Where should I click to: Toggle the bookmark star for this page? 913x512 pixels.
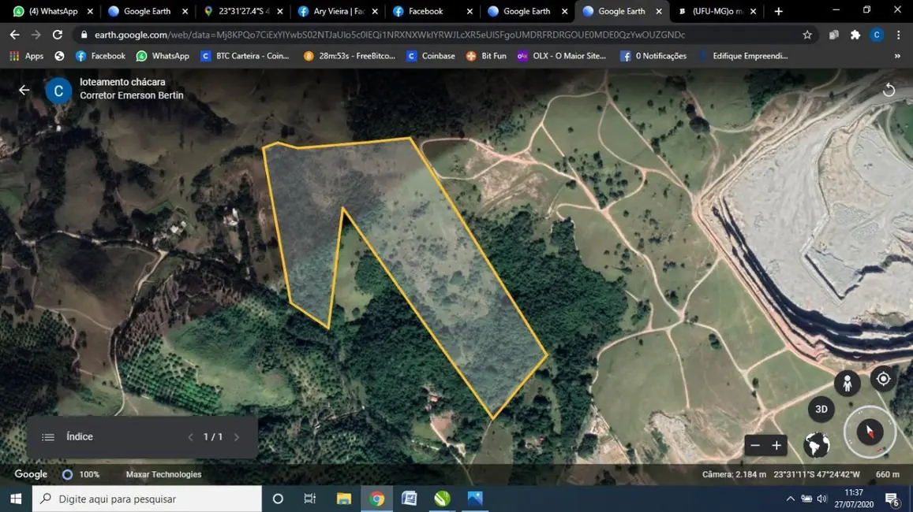click(x=806, y=35)
